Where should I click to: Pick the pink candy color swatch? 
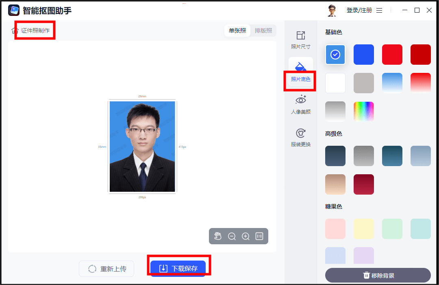(335, 229)
